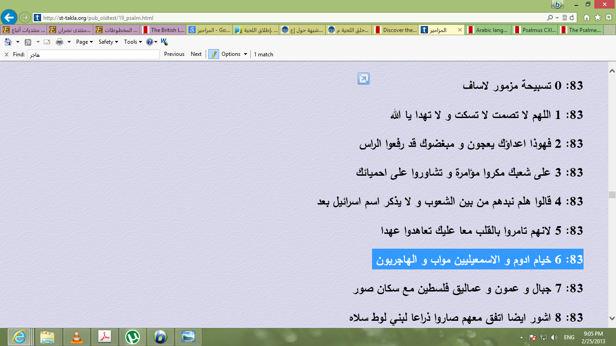Toggle the find highlight-all-matches pencil button
Screen dimensions: 616x346
[x=213, y=54]
